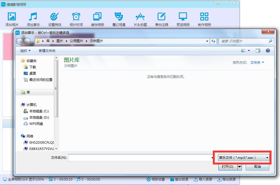Select the 相片时间 alarm clock icon
The image size is (280, 185).
coord(76,17)
